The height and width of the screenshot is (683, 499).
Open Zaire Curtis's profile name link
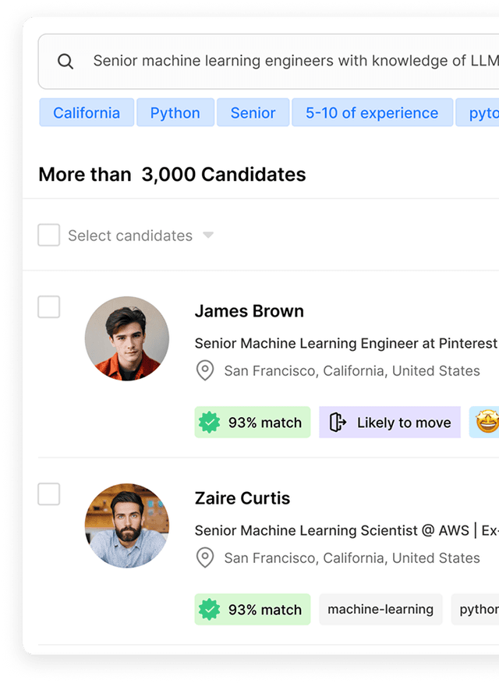click(242, 498)
